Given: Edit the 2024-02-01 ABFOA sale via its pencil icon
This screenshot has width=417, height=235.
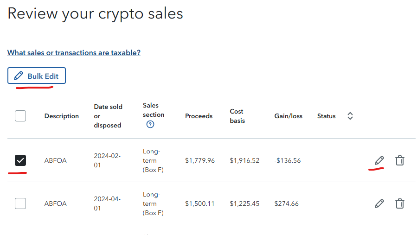Looking at the screenshot, I should pyautogui.click(x=379, y=160).
